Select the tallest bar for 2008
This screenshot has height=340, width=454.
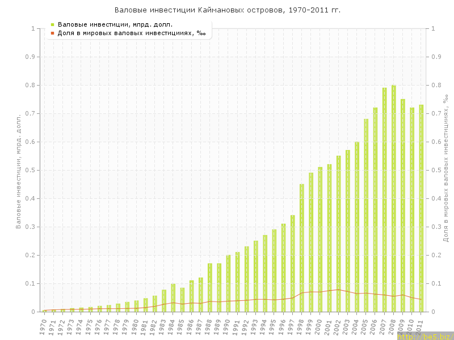pyautogui.click(x=394, y=198)
